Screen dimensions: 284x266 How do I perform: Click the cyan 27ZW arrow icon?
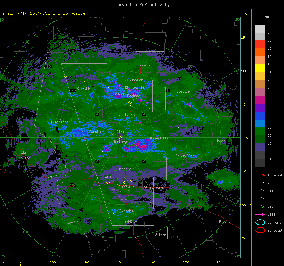click(x=260, y=199)
